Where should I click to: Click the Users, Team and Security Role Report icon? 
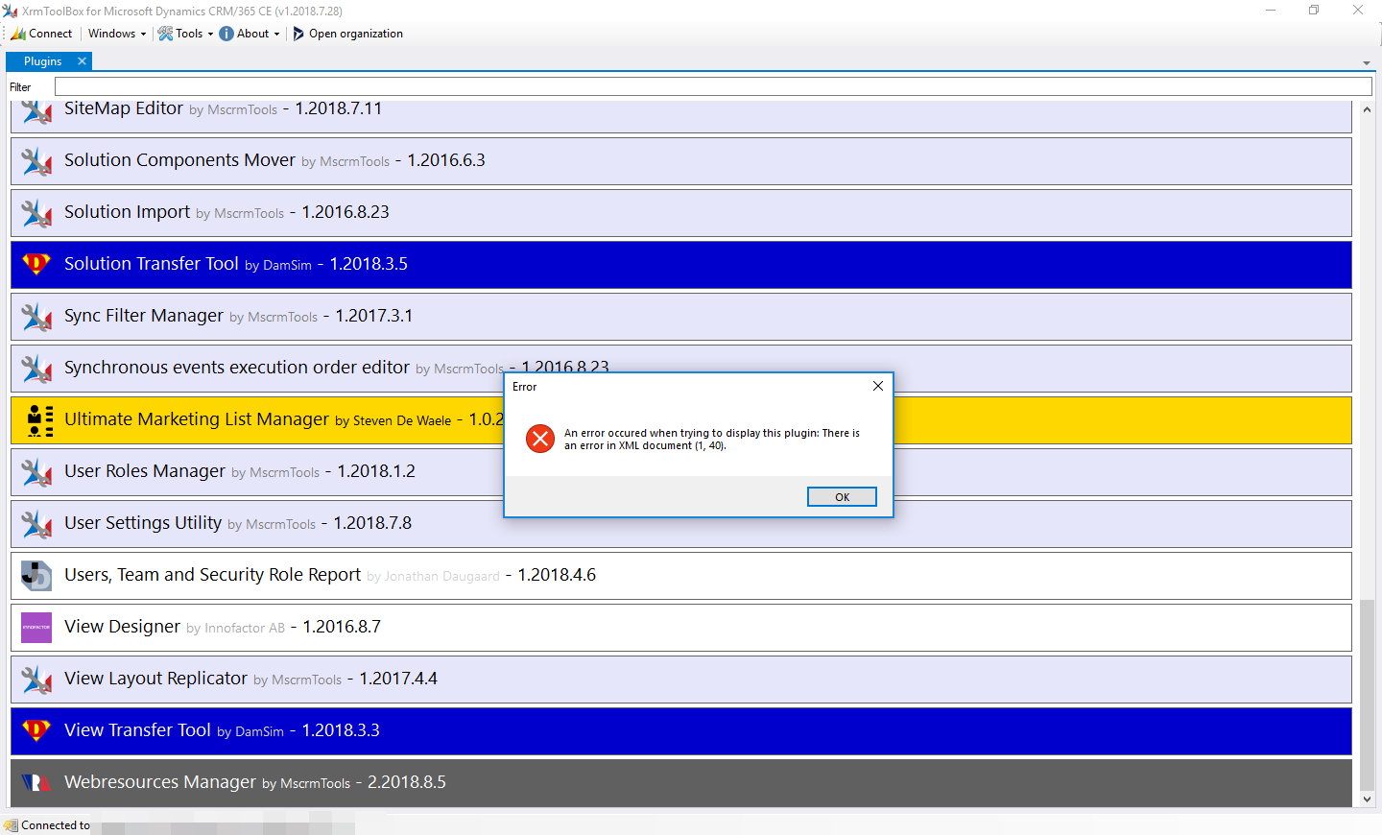click(x=36, y=575)
